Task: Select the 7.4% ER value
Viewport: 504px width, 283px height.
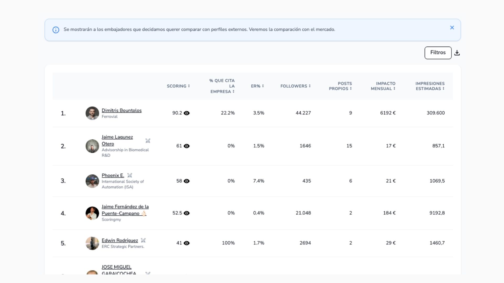Action: tap(259, 181)
